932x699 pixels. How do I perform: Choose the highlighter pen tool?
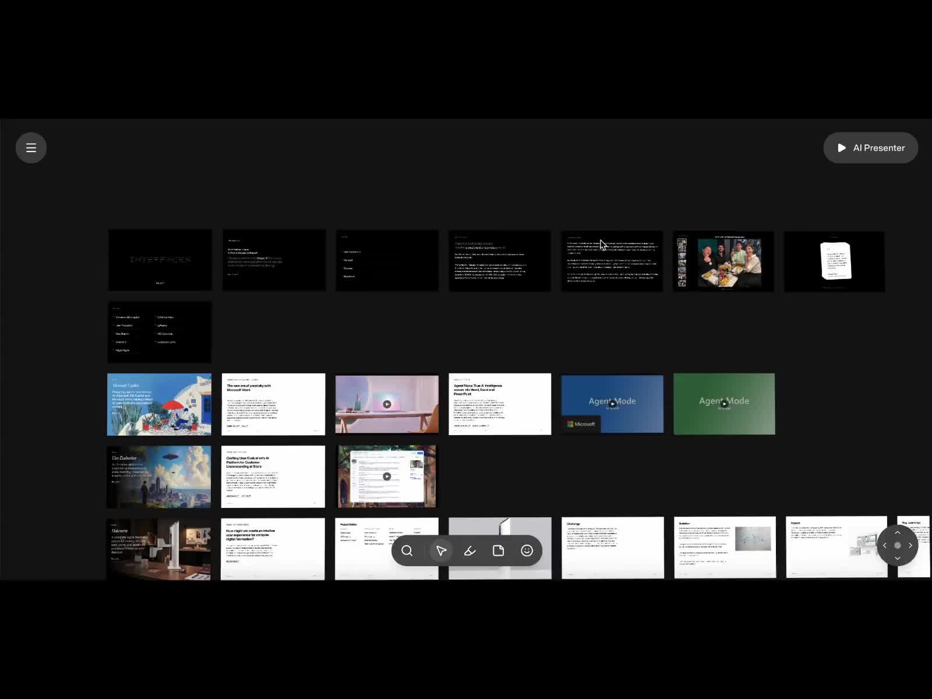pos(469,550)
